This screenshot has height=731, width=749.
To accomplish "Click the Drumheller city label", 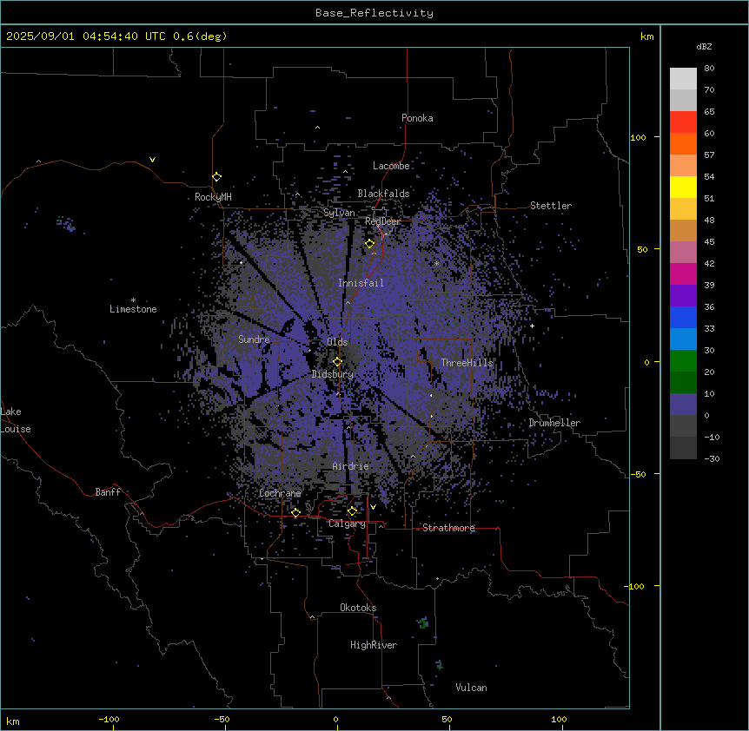I will pyautogui.click(x=554, y=423).
